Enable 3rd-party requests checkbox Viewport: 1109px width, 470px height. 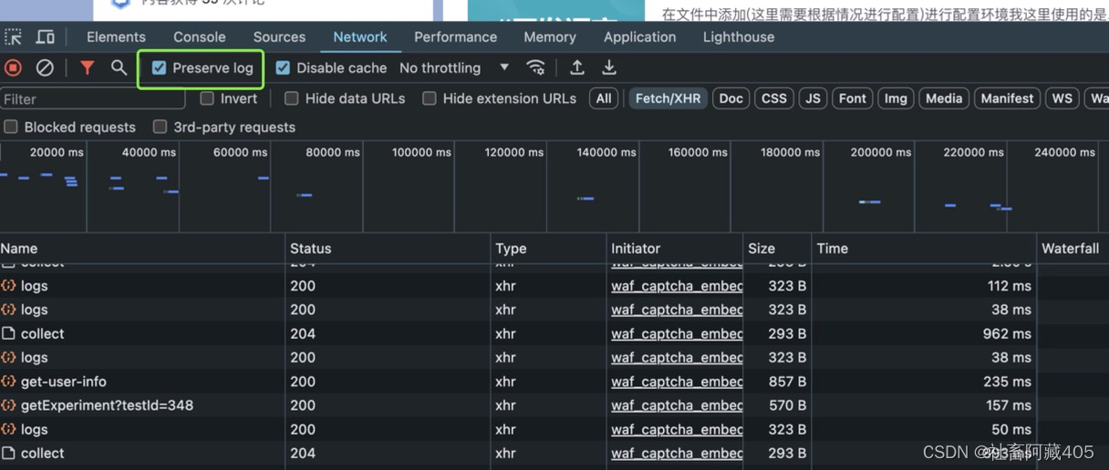[161, 127]
